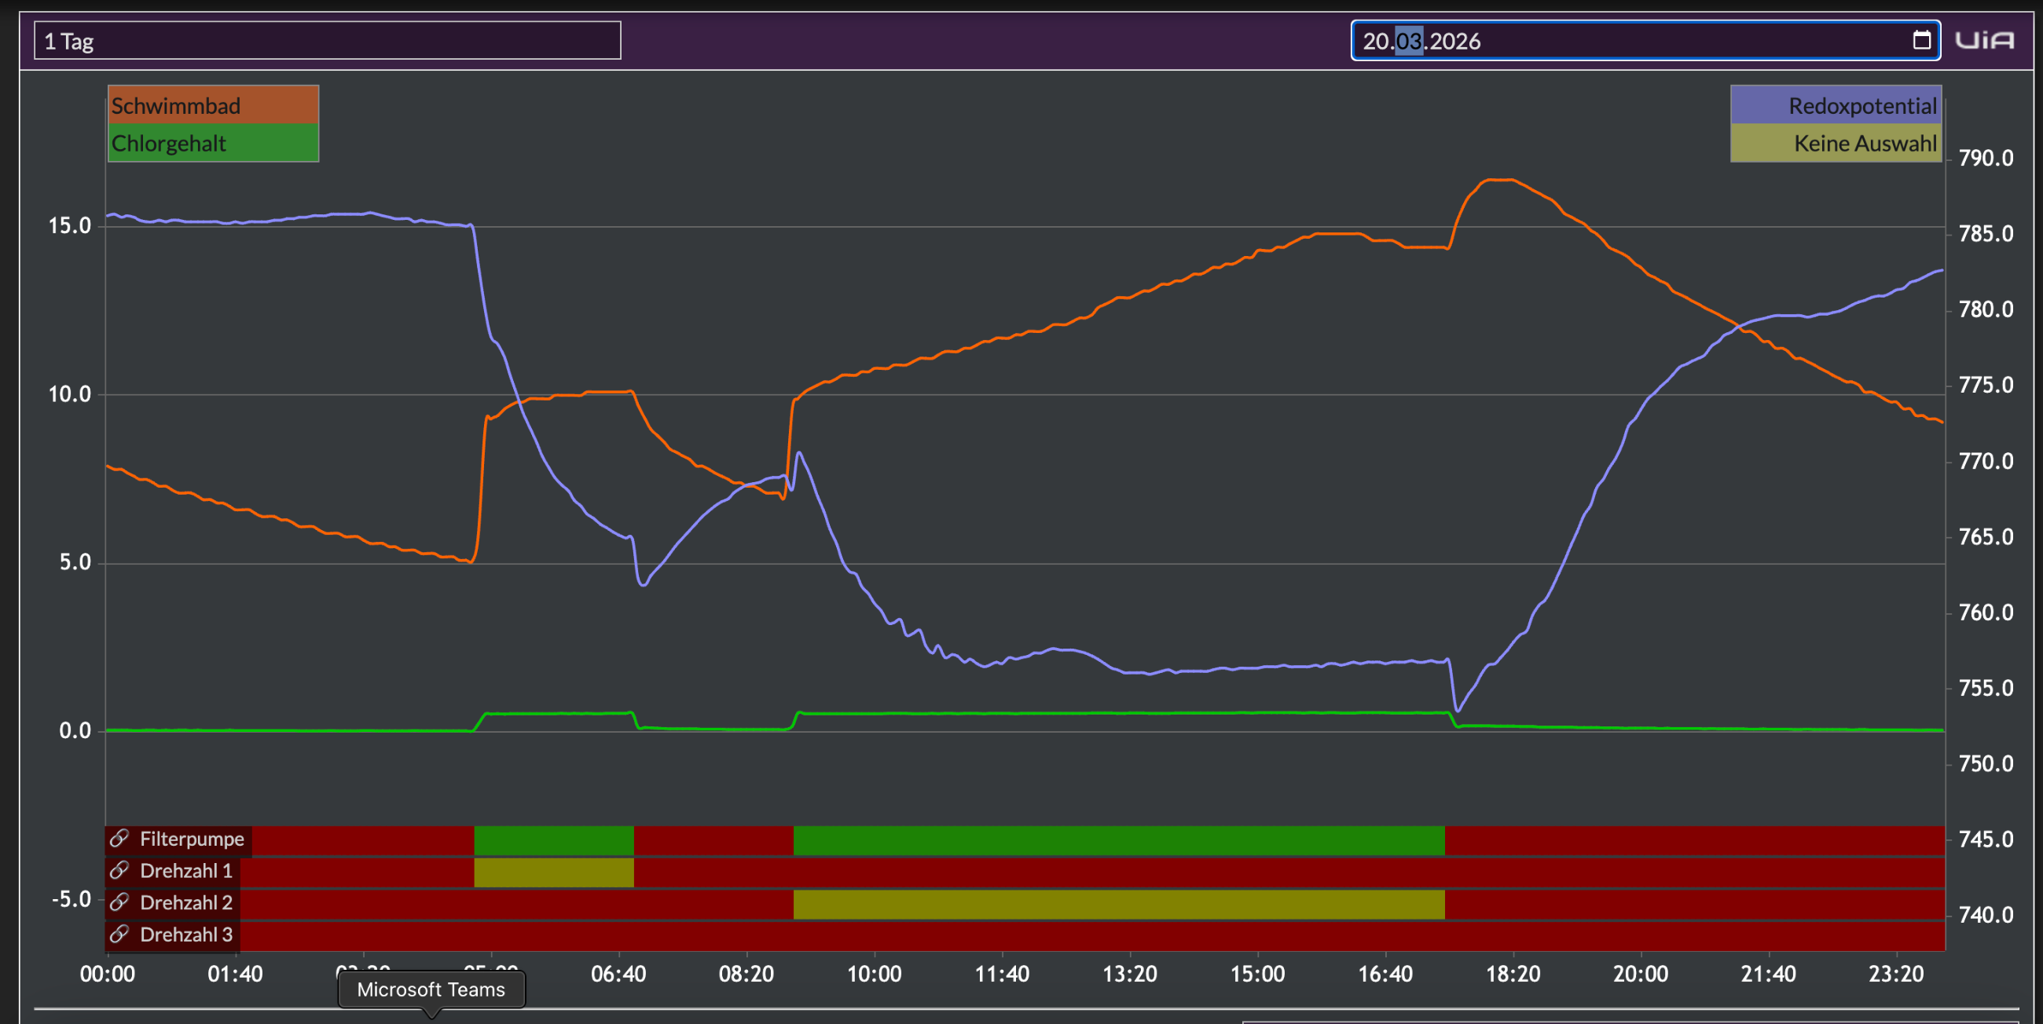The image size is (2043, 1024).
Task: Click the long green Filterpumpe active segment
Action: click(1119, 840)
